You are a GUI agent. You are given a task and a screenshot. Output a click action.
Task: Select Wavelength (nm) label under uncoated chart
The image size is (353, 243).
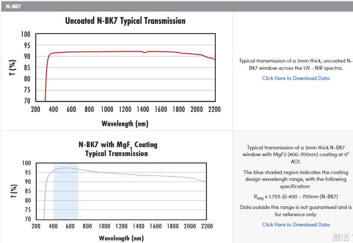click(124, 124)
